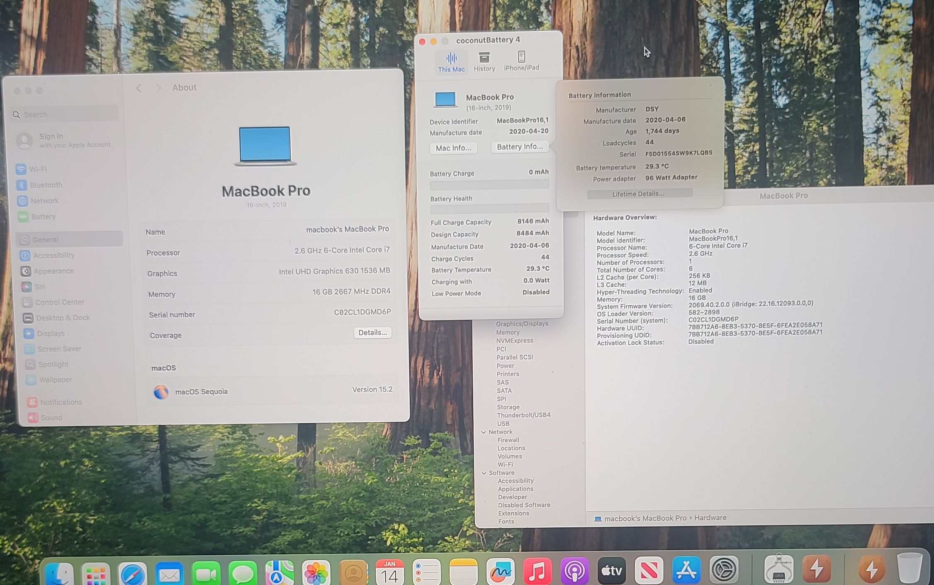The height and width of the screenshot is (585, 934).
Task: Open the Wi-Fi settings in sidebar
Action: click(38, 169)
